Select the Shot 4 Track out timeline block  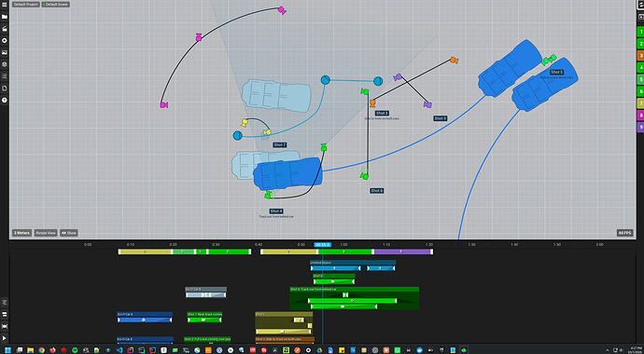355,298
